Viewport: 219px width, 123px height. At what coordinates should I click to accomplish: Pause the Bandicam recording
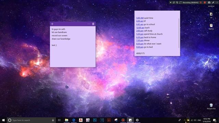(201, 2)
